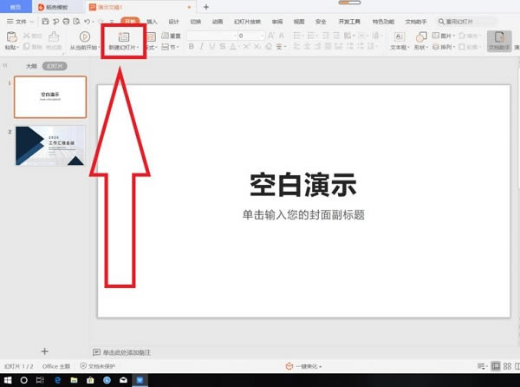Open the 文档助手 ribbon button

coord(497,39)
